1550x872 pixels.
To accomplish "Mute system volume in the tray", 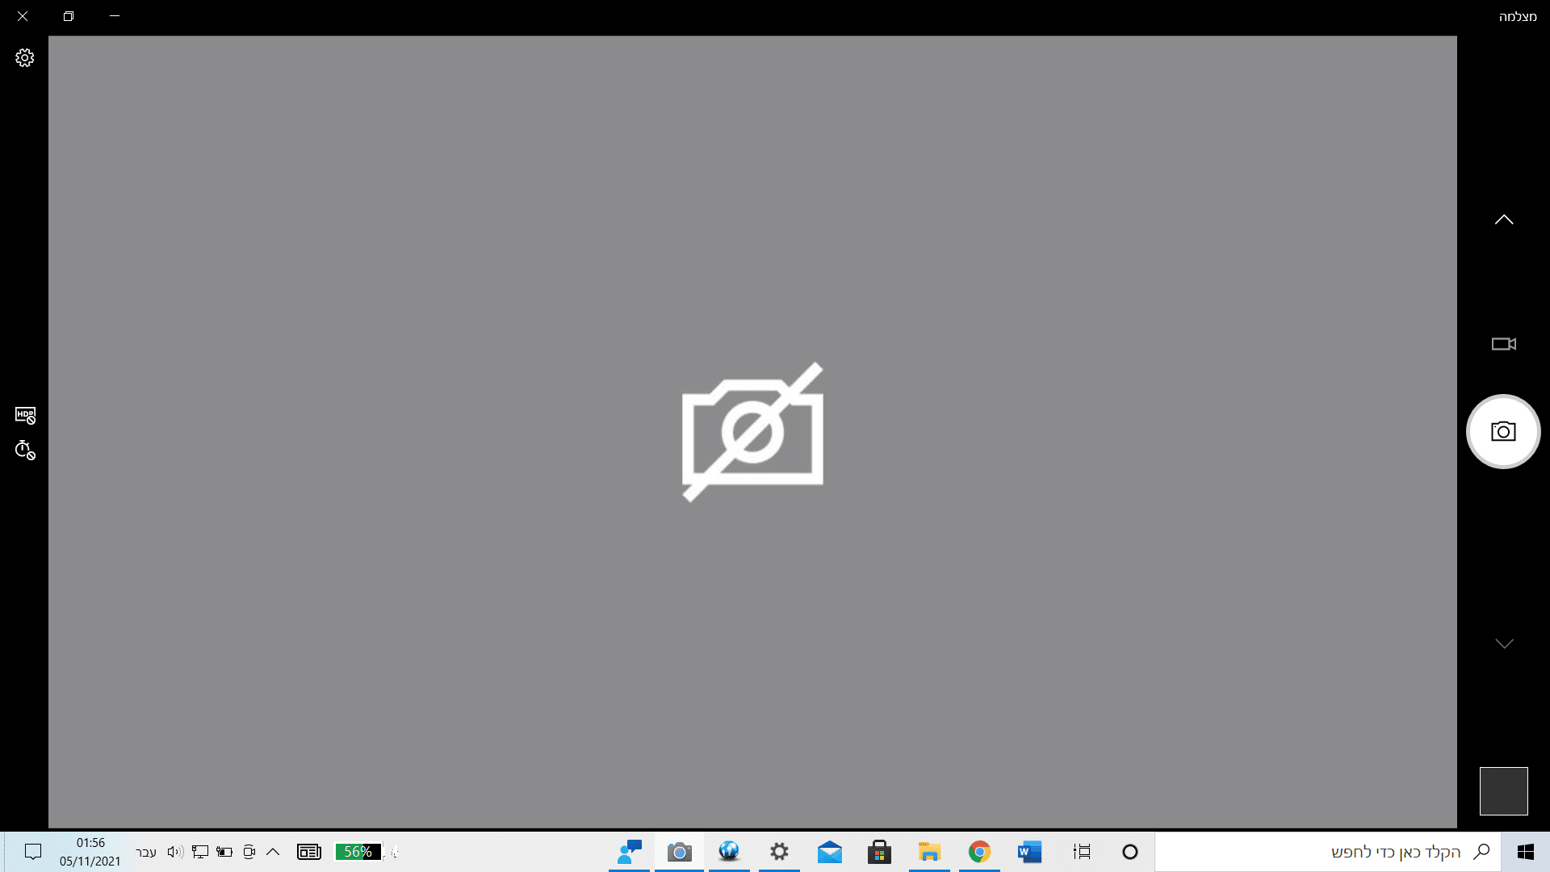I will [x=174, y=852].
